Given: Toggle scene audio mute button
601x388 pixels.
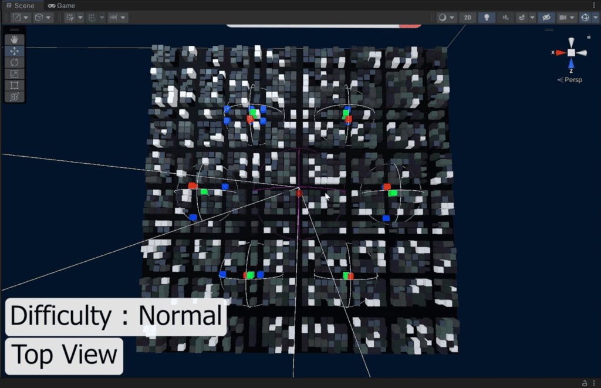Looking at the screenshot, I should coord(505,18).
